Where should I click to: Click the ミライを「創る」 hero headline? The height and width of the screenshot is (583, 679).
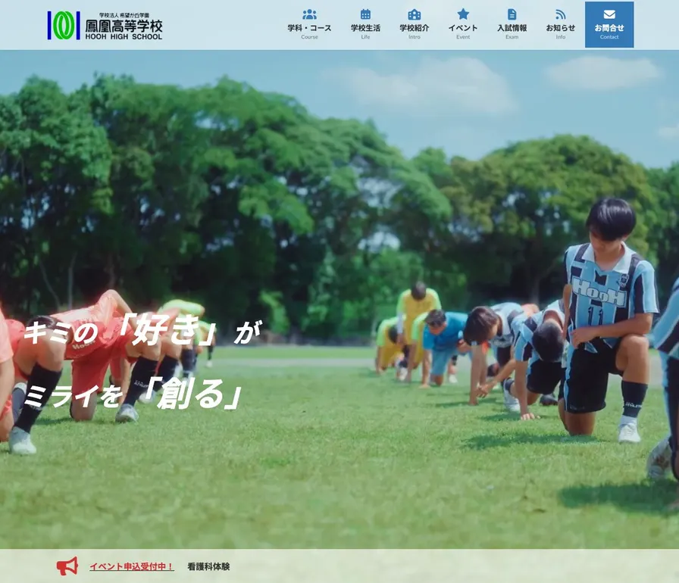(132, 394)
